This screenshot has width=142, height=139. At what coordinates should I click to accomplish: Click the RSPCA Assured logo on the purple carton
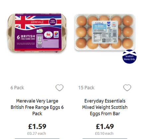(56, 34)
